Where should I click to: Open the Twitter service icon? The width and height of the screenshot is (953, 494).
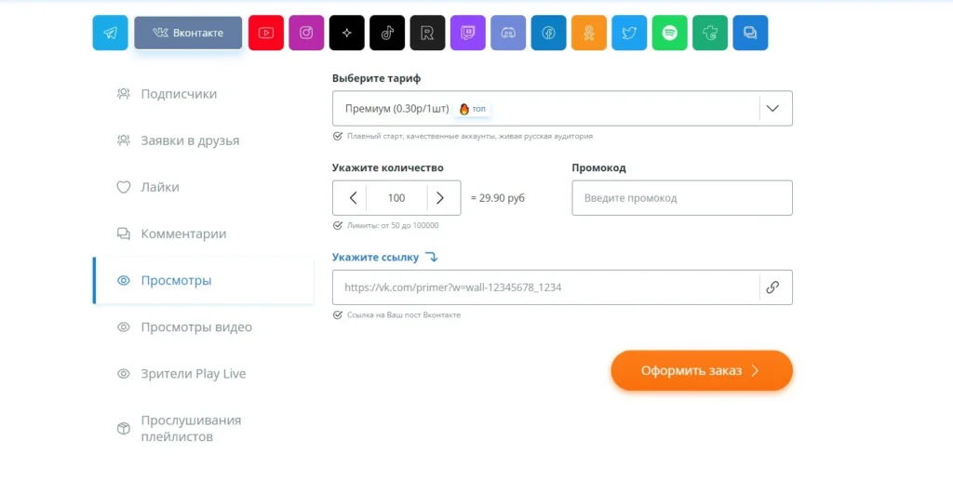point(629,33)
